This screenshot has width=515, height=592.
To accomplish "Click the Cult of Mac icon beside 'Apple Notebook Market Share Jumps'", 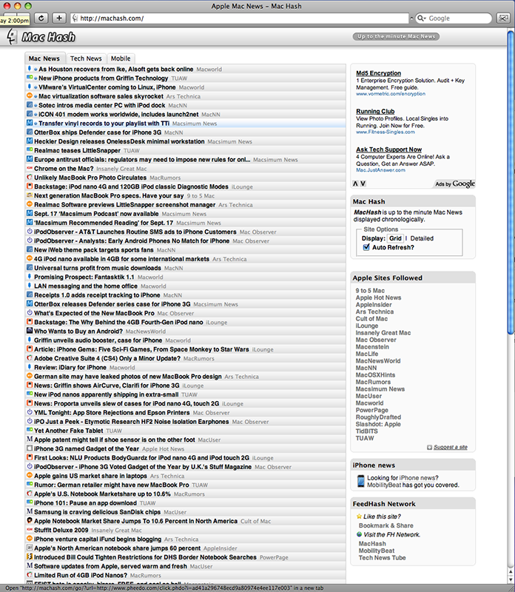I will click(x=29, y=521).
